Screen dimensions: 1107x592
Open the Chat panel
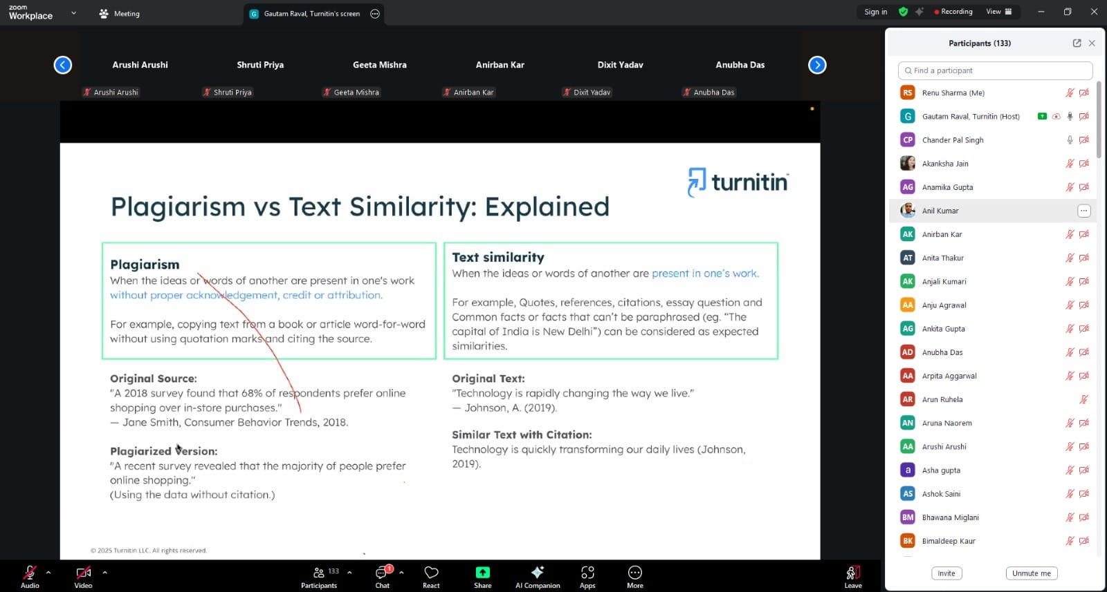point(383,573)
